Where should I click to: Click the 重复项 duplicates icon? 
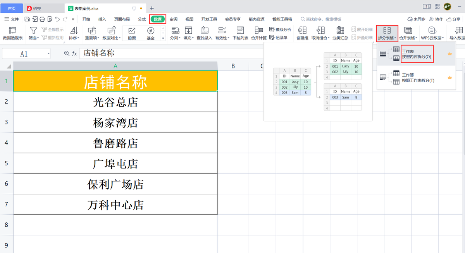(x=92, y=30)
